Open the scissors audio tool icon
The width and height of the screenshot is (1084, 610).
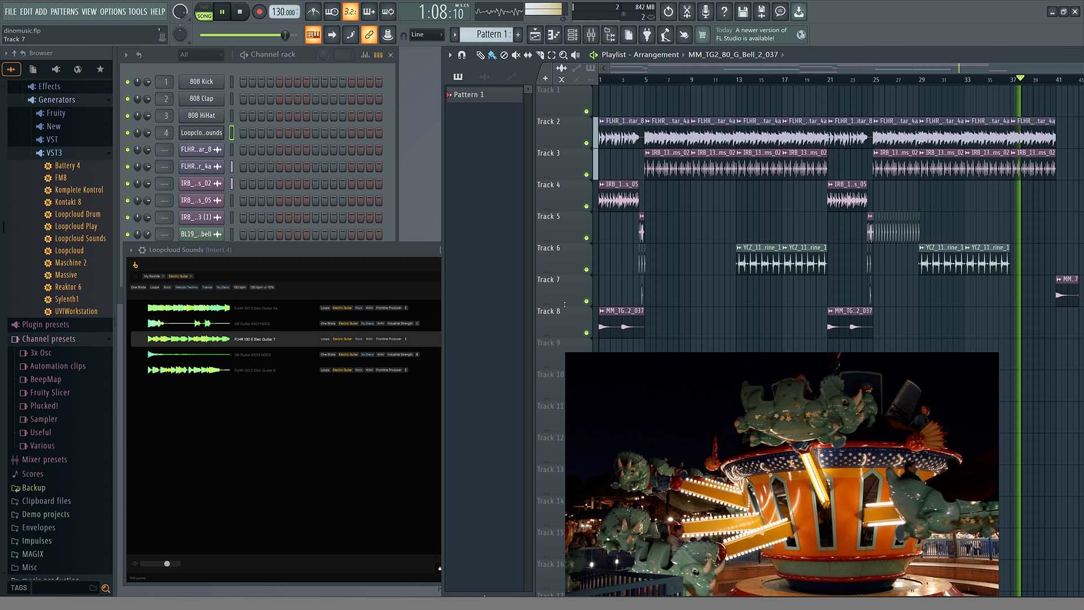pos(687,11)
